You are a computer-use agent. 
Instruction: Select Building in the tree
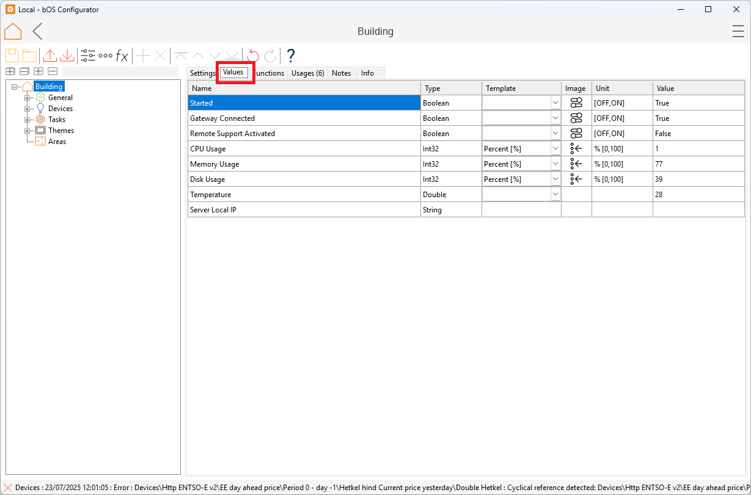(x=49, y=87)
